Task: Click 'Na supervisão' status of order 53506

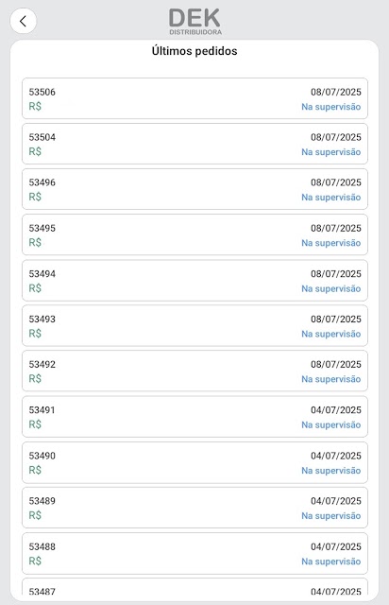Action: 331,107
